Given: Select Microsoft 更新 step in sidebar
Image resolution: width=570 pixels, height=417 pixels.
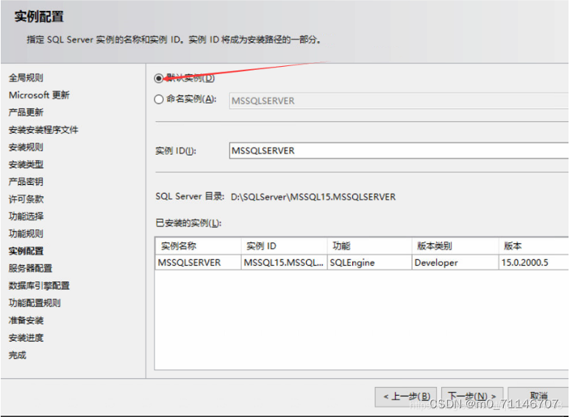Looking at the screenshot, I should pyautogui.click(x=39, y=95).
